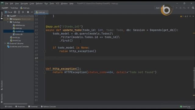Click the weak warning count indicator

(x=186, y=16)
